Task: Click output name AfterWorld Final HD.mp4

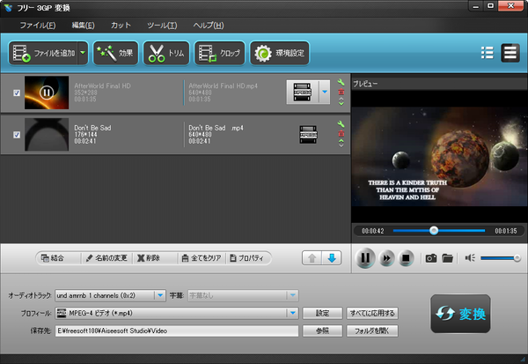Action: point(223,86)
